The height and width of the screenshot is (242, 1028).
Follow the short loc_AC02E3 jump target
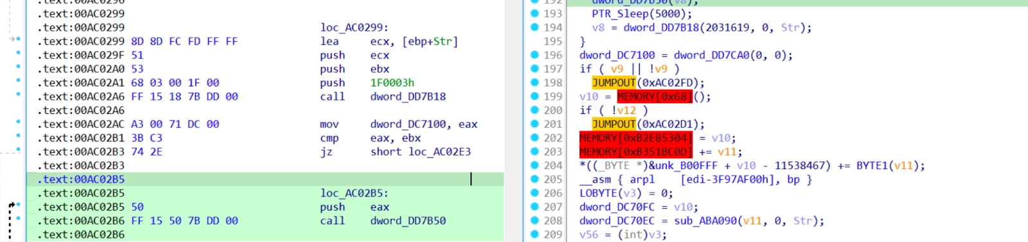420,152
